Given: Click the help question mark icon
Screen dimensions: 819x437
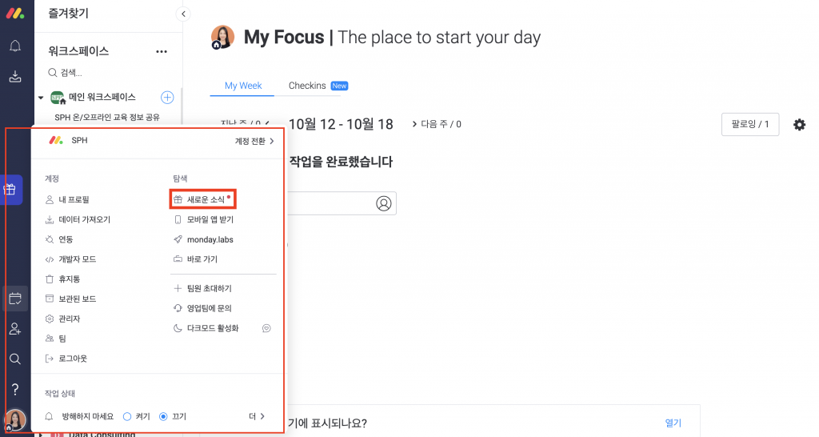Looking at the screenshot, I should [x=14, y=390].
